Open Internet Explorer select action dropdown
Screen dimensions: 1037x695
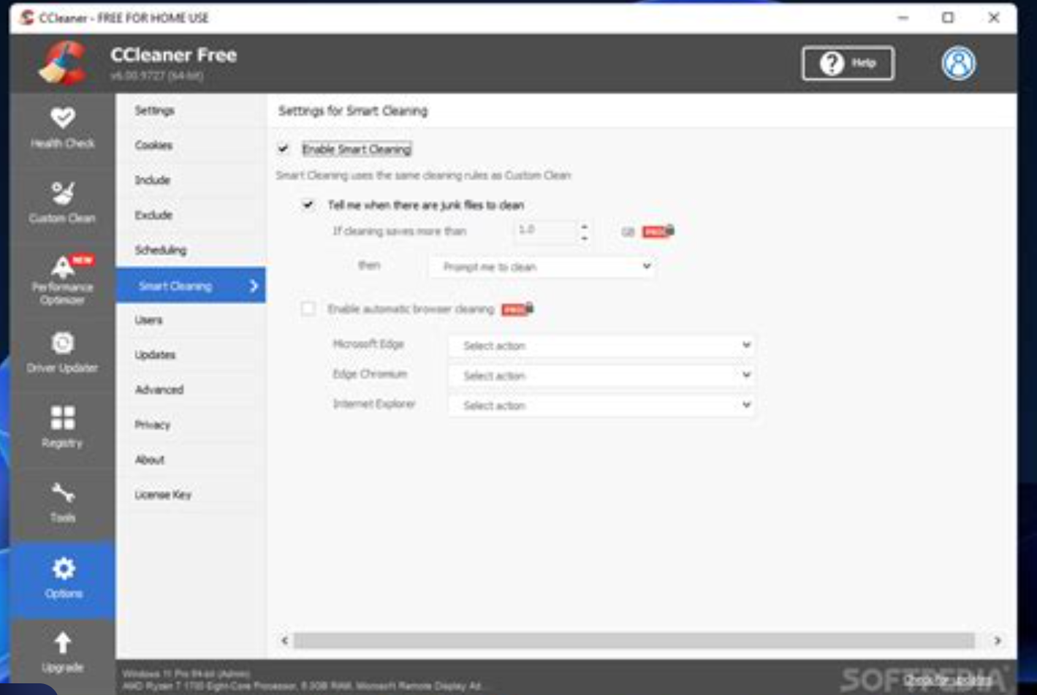601,406
